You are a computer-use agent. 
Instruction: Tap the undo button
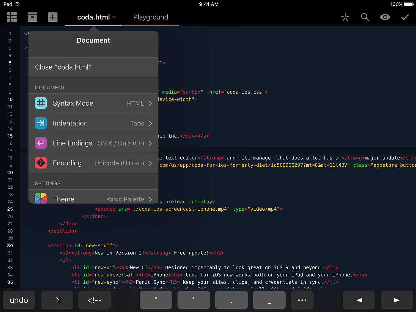coord(19,300)
